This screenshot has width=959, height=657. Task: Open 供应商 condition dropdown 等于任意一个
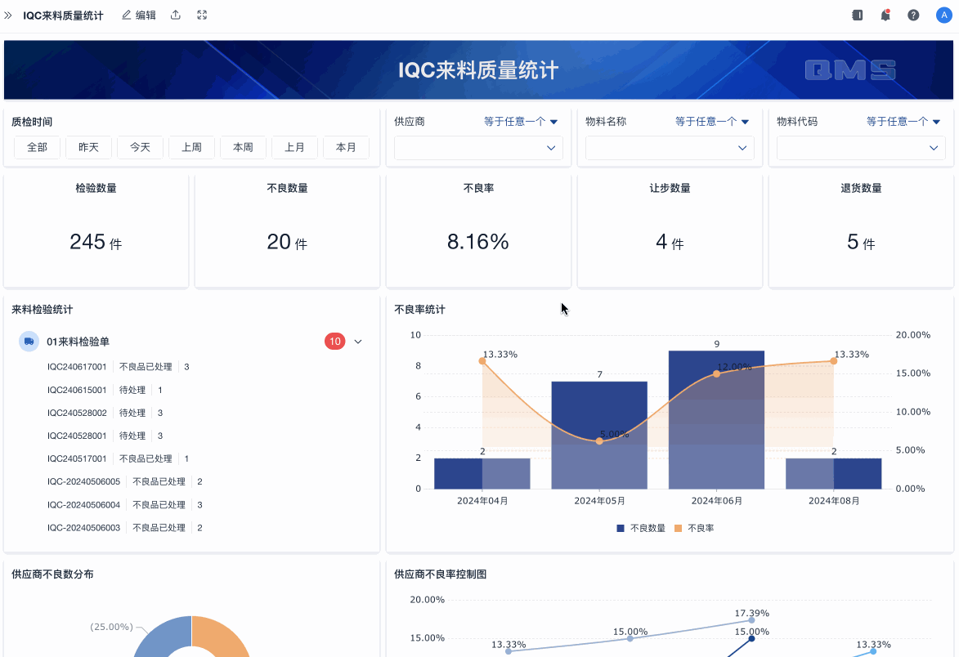[x=521, y=122]
